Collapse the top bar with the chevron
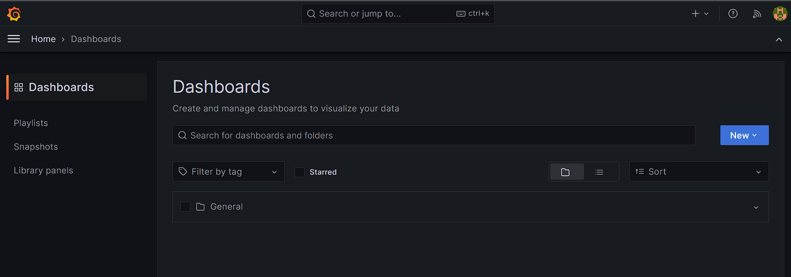The image size is (791, 277). click(x=779, y=40)
